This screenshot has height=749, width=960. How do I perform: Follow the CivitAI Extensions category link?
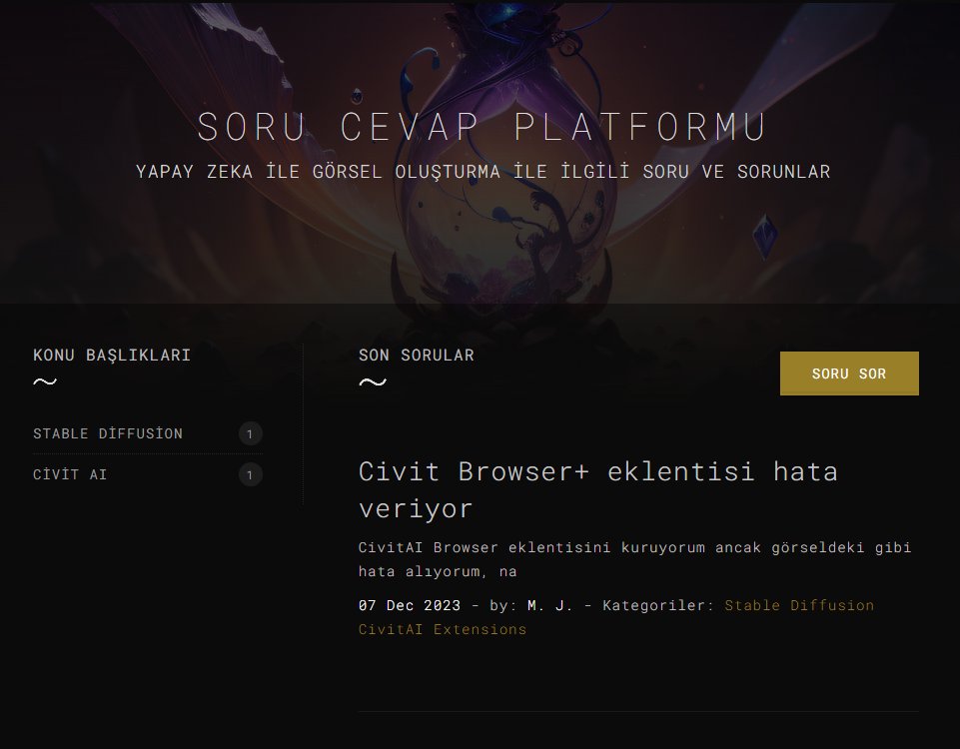point(443,629)
